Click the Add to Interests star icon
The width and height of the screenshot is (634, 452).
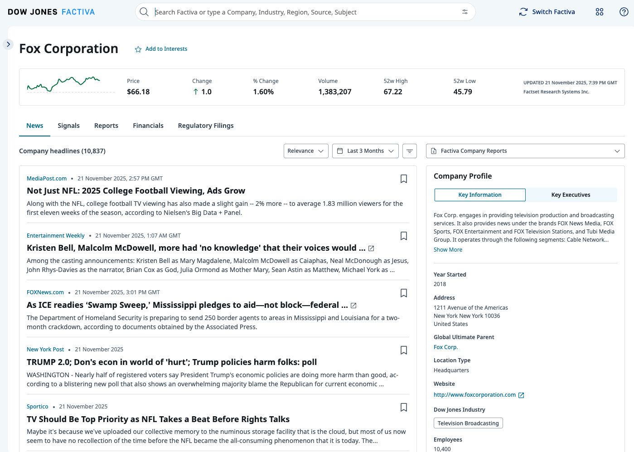138,49
